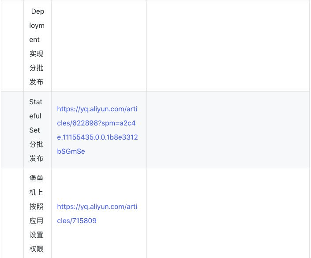The width and height of the screenshot is (311, 258).
Task: Click '按照' in the bastion host cell
Action: click(x=36, y=207)
